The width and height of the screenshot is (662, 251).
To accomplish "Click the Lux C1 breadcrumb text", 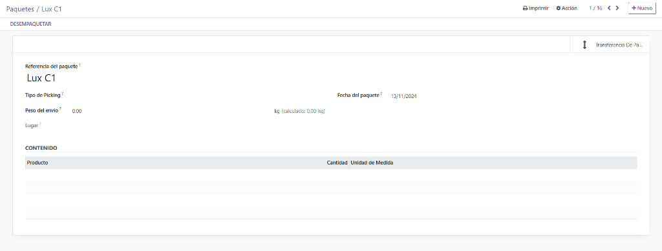I will (x=52, y=9).
